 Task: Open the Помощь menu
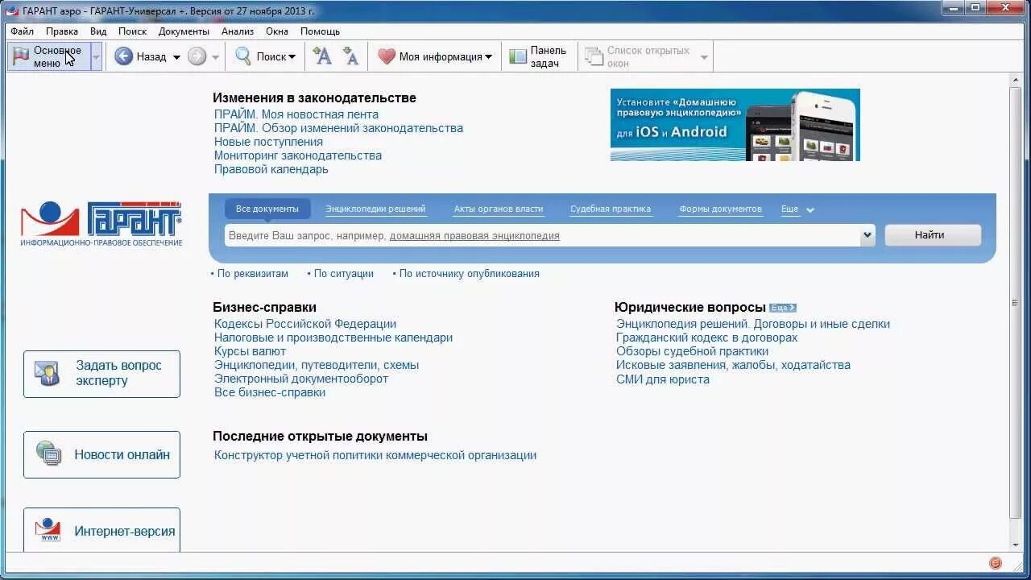pos(320,31)
